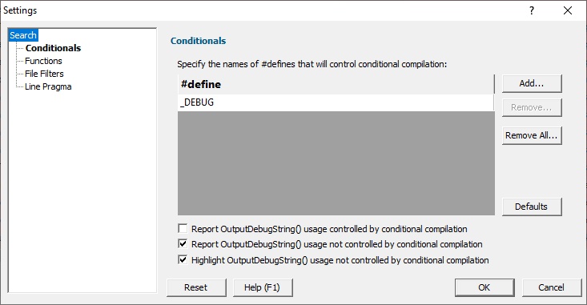Screen dimensions: 587x305
Task: Open the Functions settings page
Action: click(x=43, y=61)
